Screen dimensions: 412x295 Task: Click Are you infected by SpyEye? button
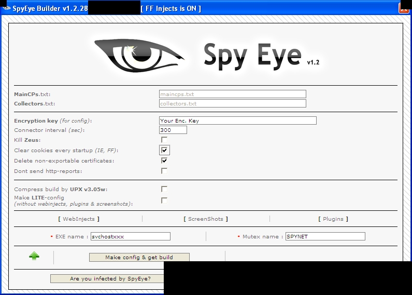107,279
